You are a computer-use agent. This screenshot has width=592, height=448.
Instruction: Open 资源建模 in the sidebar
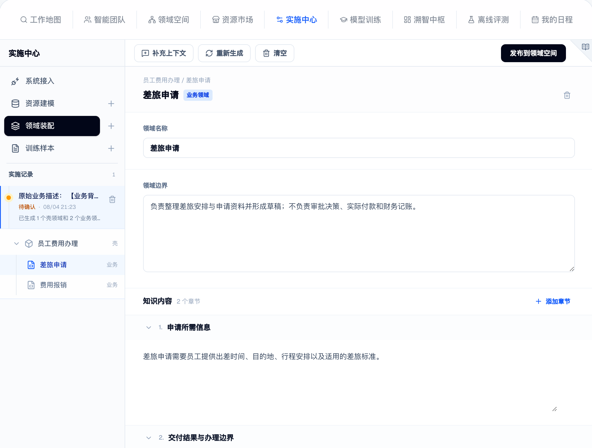[52, 104]
